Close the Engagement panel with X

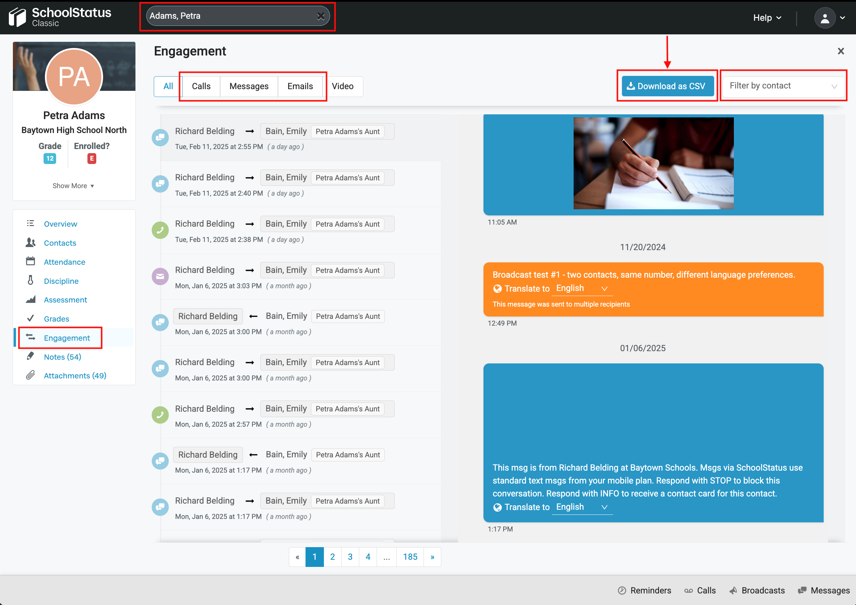[x=840, y=51]
